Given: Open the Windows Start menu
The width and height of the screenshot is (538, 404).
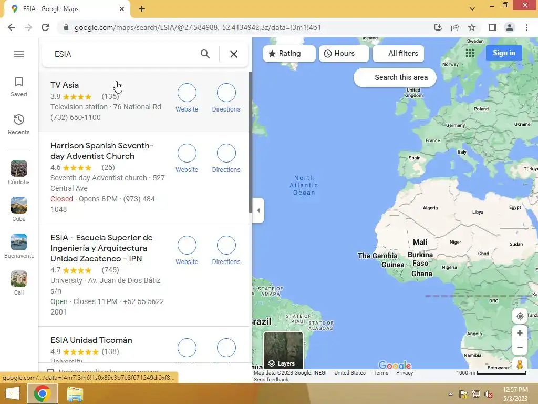Looking at the screenshot, I should click(x=13, y=393).
